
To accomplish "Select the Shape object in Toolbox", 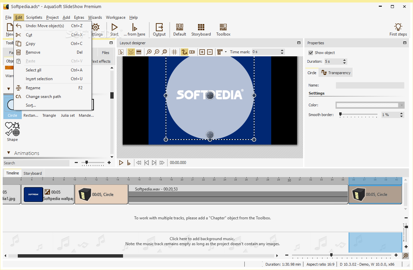I will (x=12, y=132).
